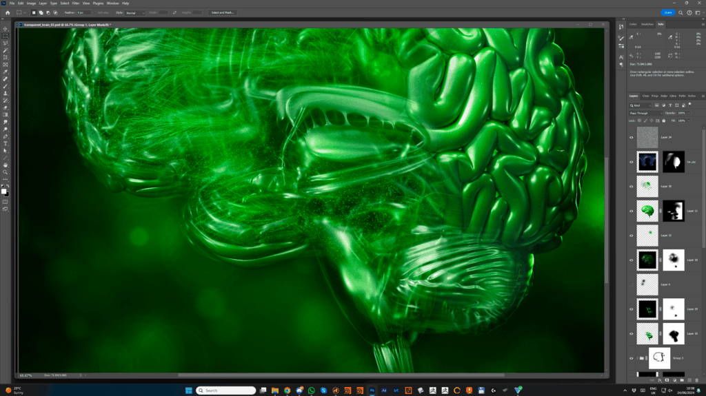Switch to the Swatches panel tab
The height and width of the screenshot is (396, 706).
coord(647,24)
